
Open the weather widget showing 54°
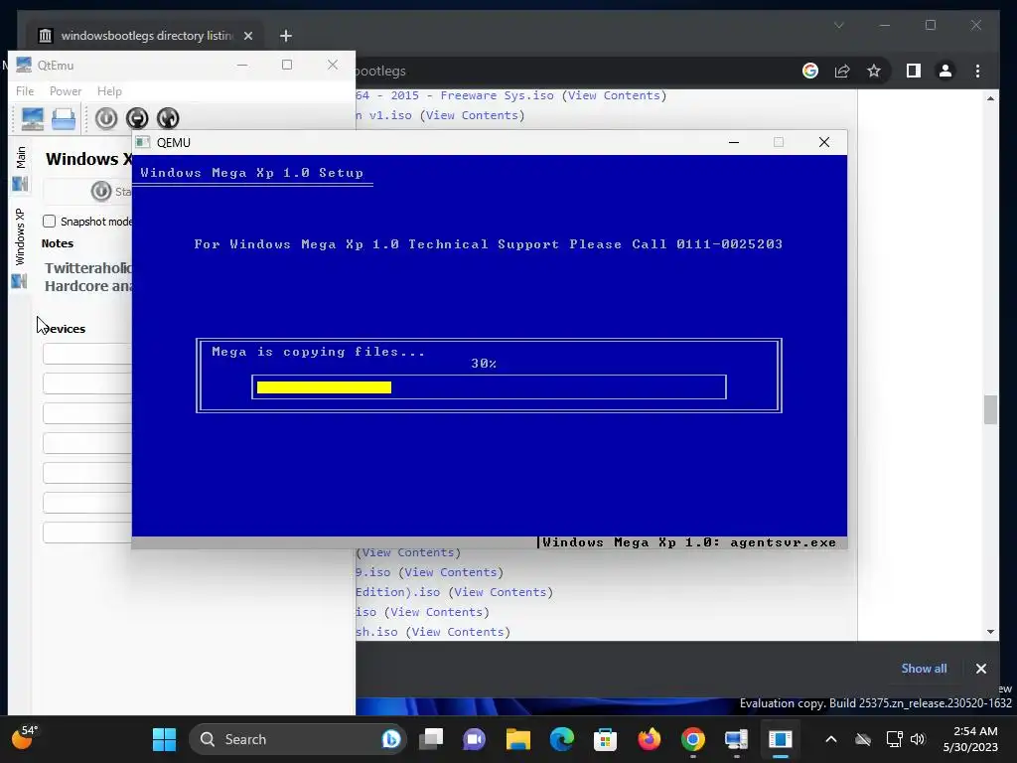pos(25,738)
